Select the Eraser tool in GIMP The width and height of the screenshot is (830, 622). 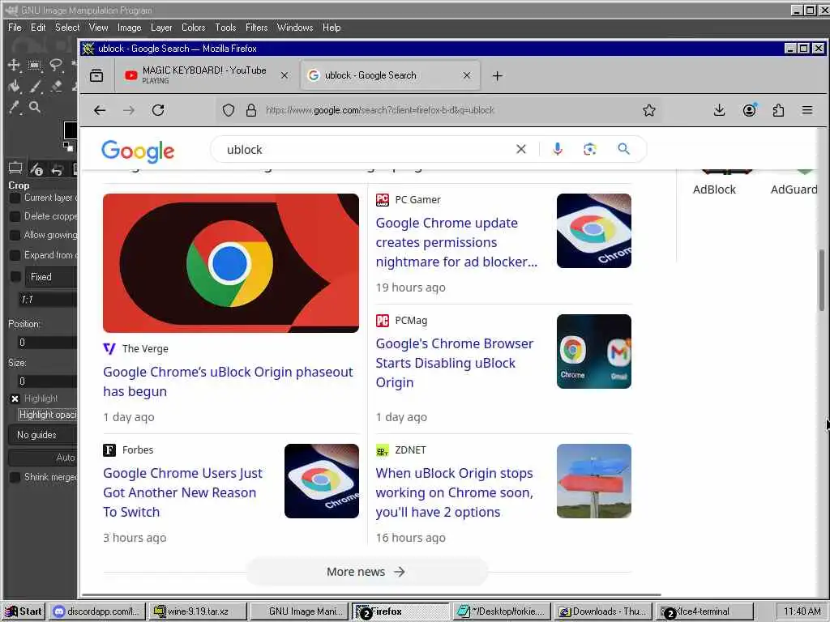(56, 86)
